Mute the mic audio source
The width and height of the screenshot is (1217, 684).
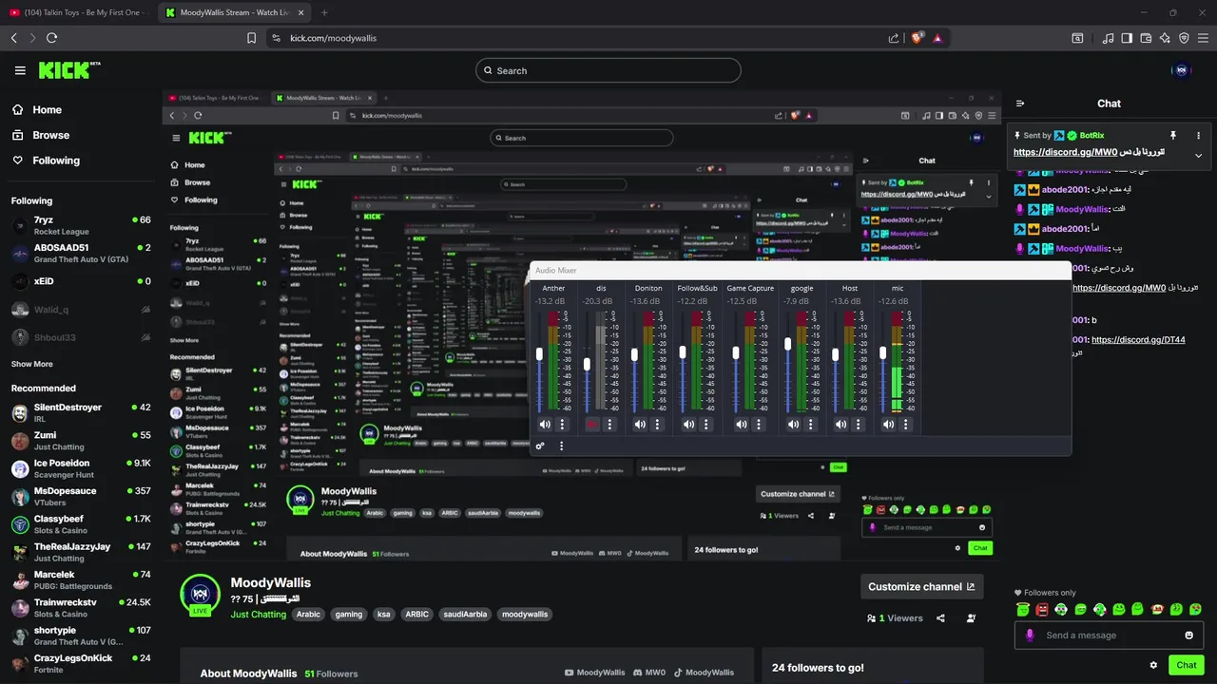click(x=888, y=425)
